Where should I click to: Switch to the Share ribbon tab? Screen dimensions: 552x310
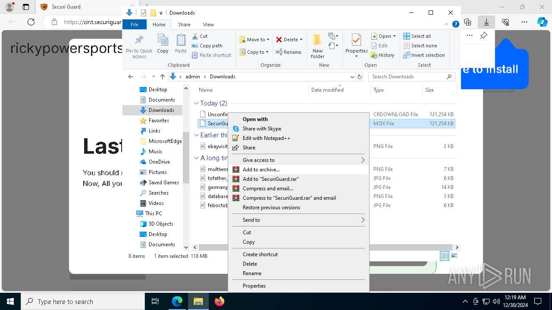(x=184, y=25)
